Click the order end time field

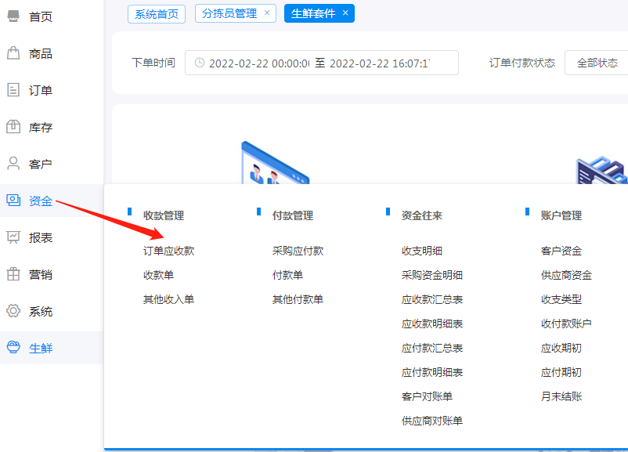tap(380, 63)
